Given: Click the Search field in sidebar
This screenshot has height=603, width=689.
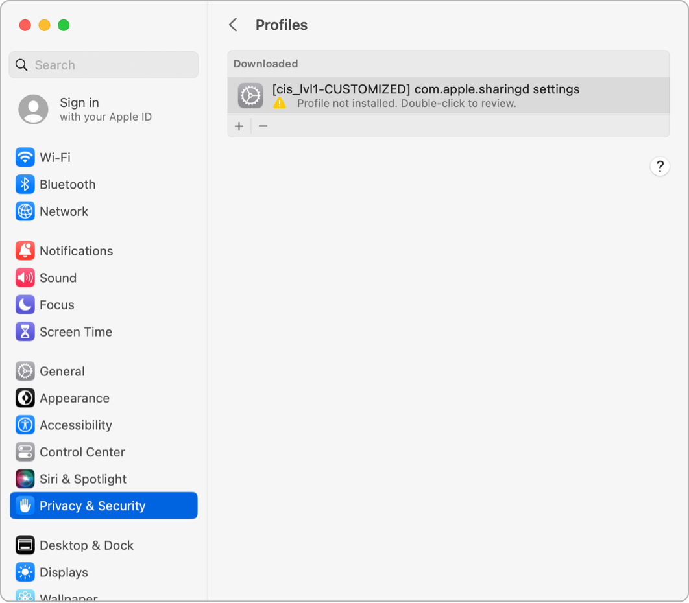Looking at the screenshot, I should (x=104, y=65).
